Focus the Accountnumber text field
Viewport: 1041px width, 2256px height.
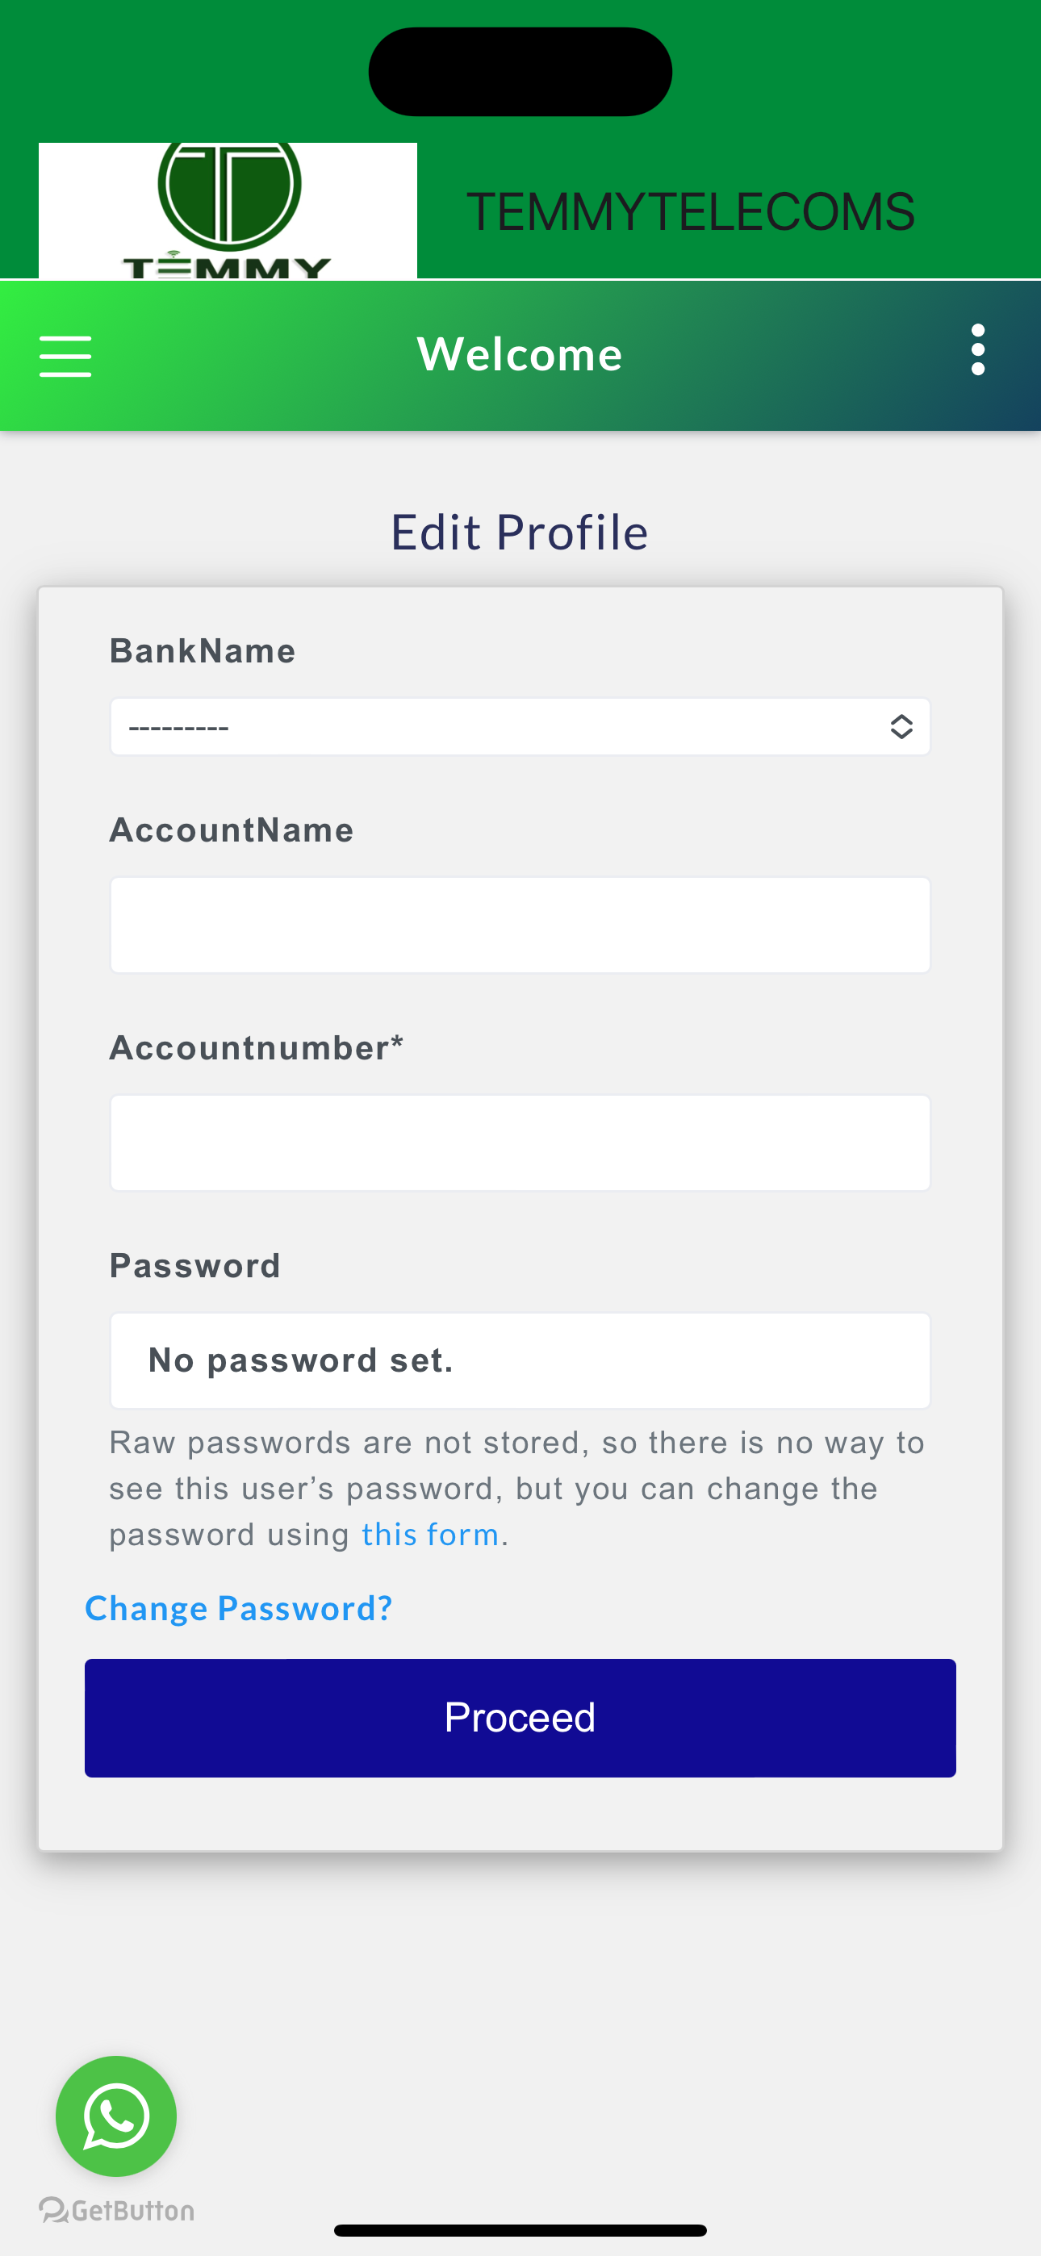[x=520, y=1142]
